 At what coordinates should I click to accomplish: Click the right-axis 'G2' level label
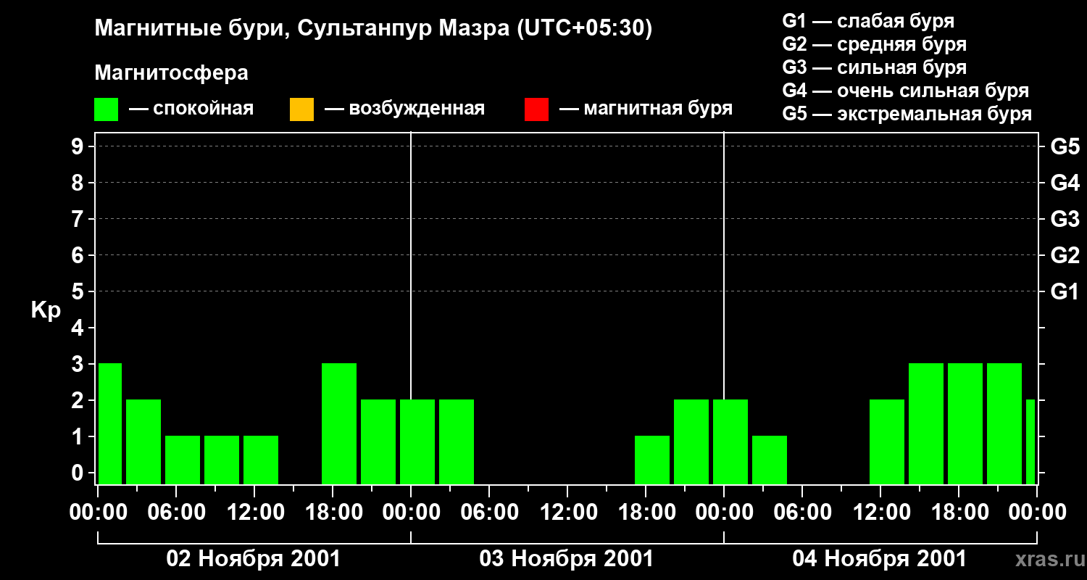[1065, 255]
